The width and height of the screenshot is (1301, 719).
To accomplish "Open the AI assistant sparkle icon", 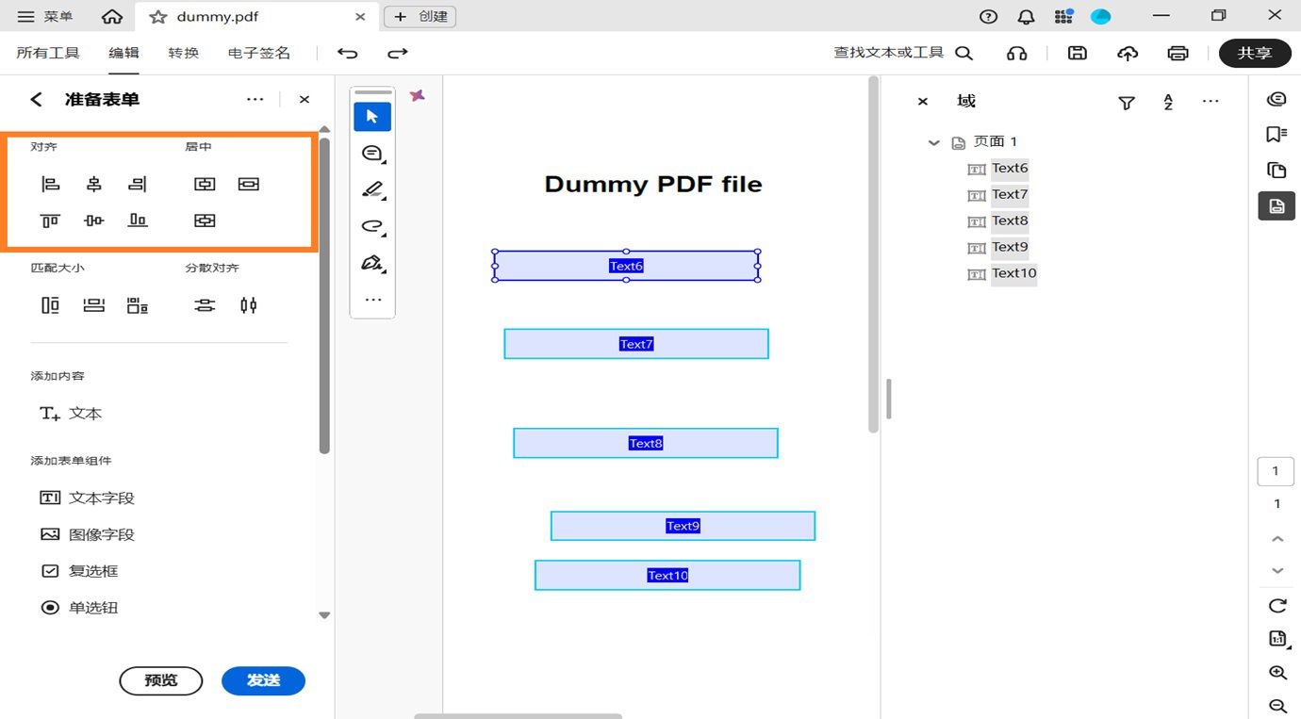I will 418,95.
